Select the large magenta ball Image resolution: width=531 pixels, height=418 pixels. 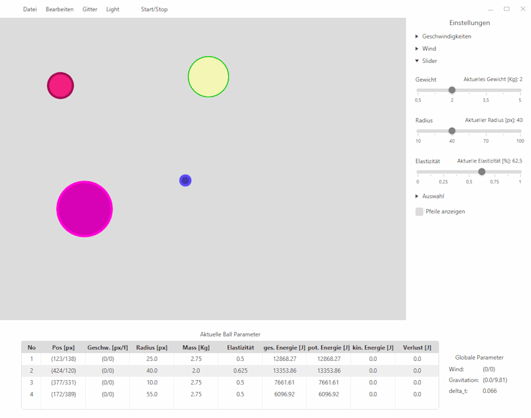point(85,209)
